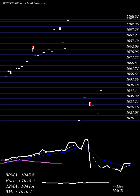Click the <<Live MACD label
Screen dimensions: 140x196
coord(118,188)
